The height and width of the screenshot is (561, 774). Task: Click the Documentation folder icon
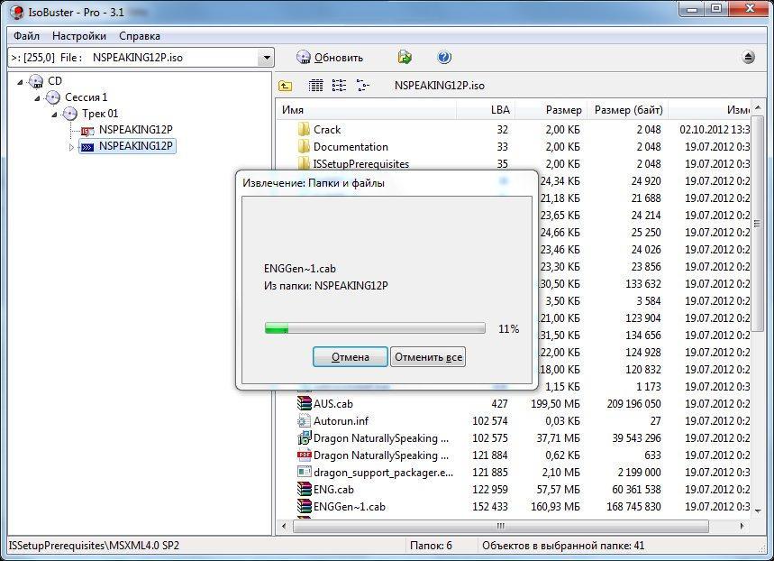tap(304, 147)
